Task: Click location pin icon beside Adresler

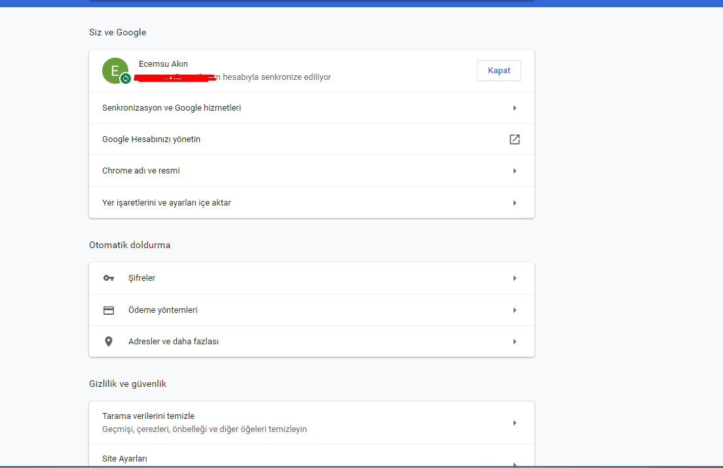Action: click(109, 341)
